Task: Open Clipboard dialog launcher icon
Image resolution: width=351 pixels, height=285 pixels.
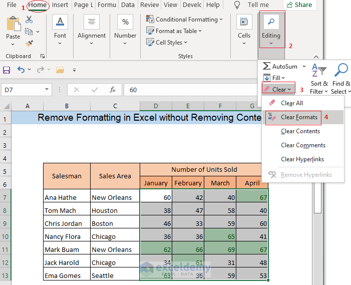Action: (43, 56)
